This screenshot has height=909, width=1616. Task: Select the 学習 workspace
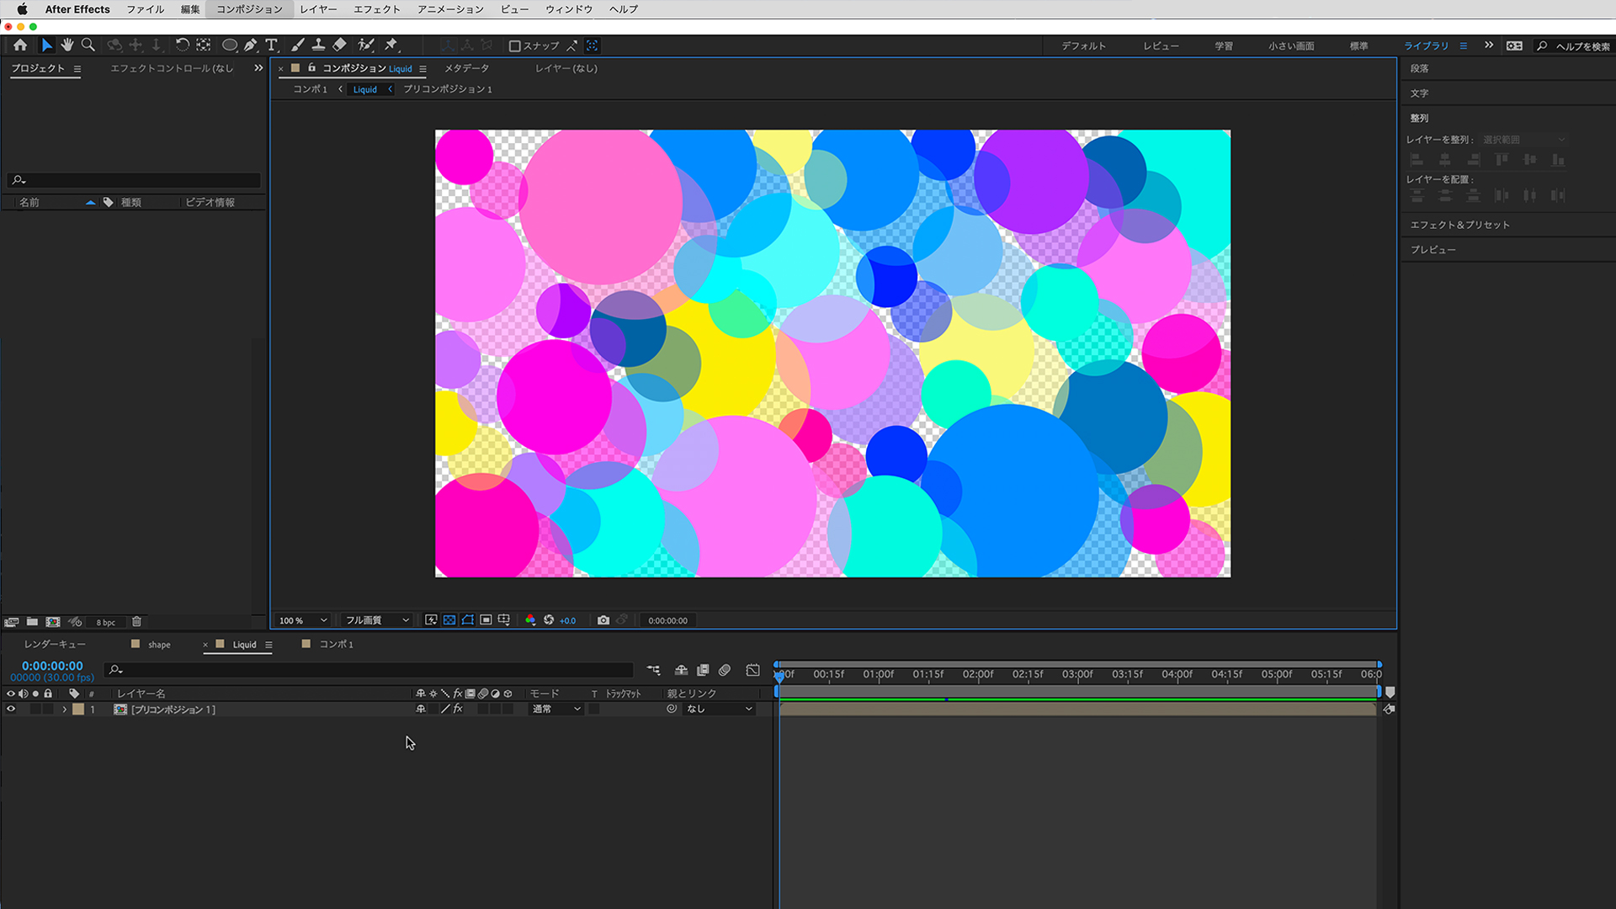1224,46
